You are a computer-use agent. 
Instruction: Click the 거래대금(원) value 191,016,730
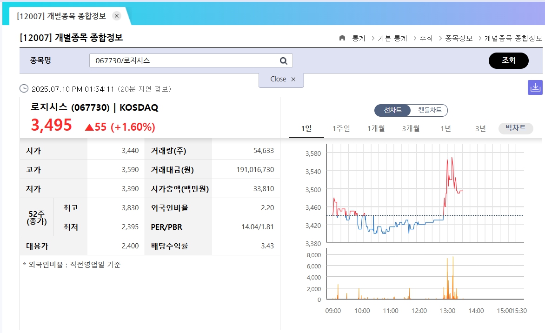[x=255, y=170]
